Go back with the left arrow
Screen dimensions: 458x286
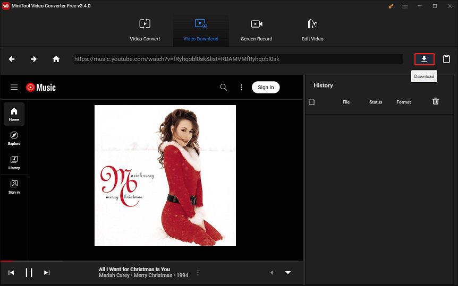click(12, 59)
